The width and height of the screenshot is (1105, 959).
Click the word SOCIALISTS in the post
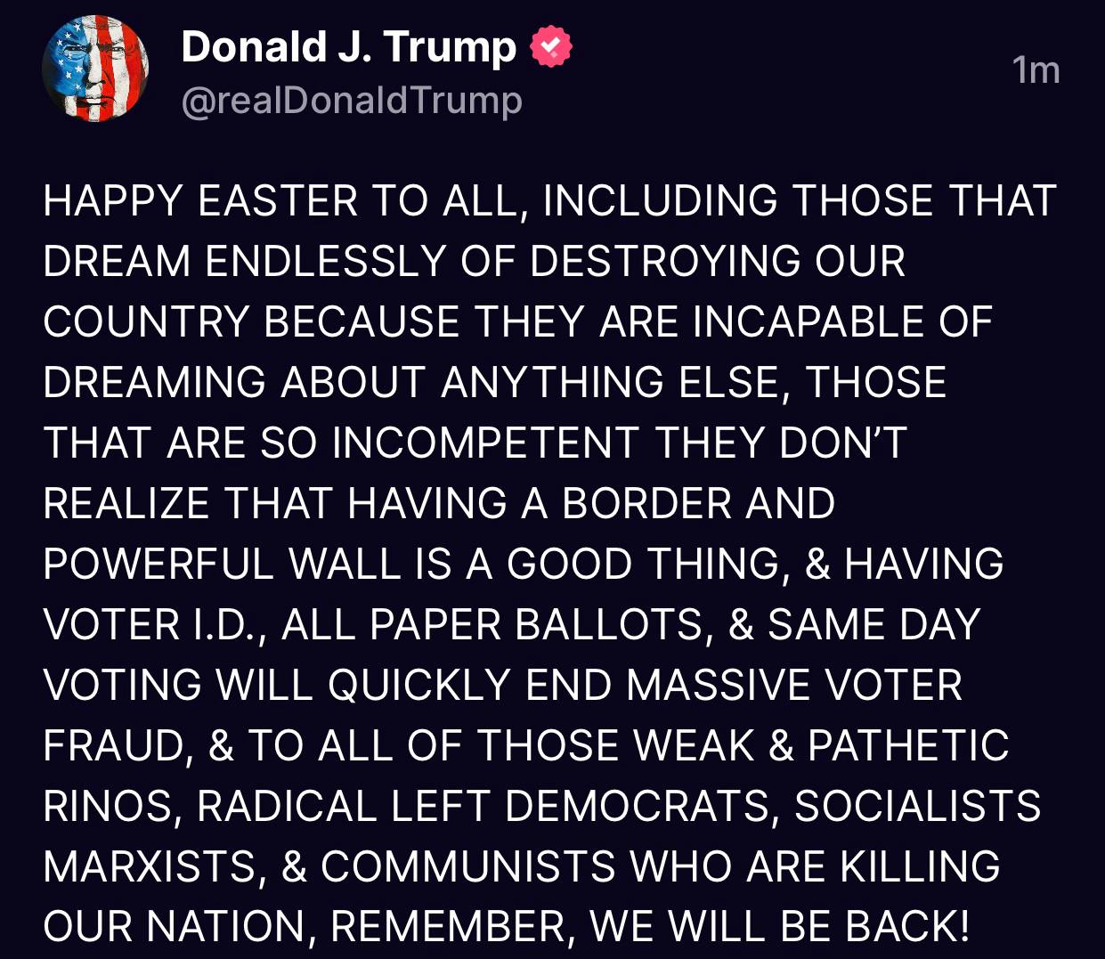(x=917, y=807)
